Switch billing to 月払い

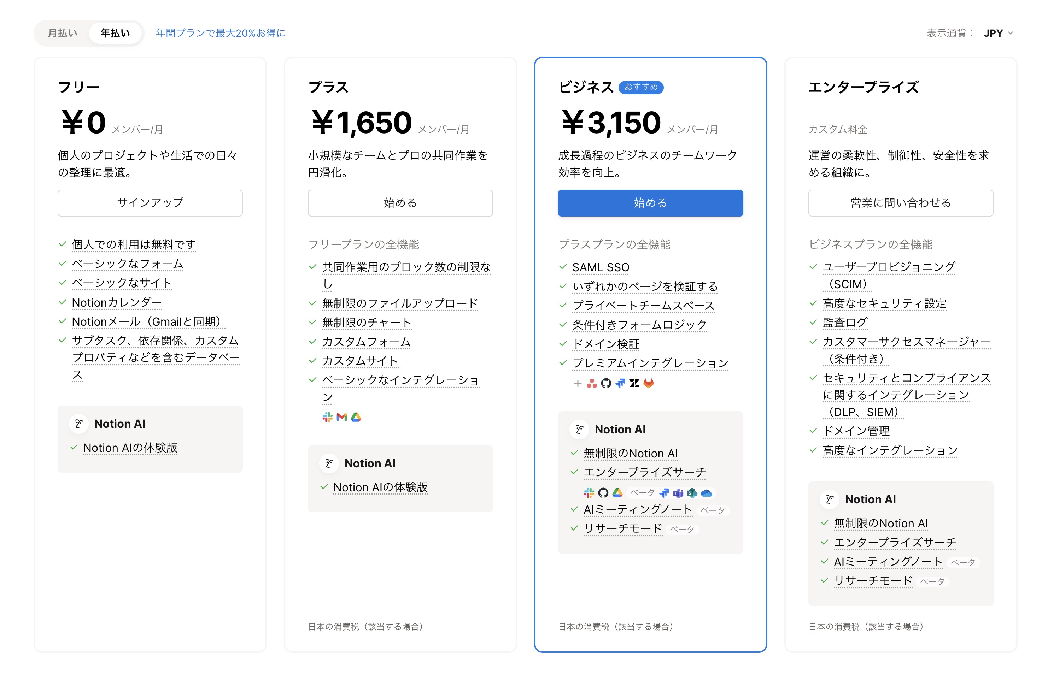(x=62, y=33)
